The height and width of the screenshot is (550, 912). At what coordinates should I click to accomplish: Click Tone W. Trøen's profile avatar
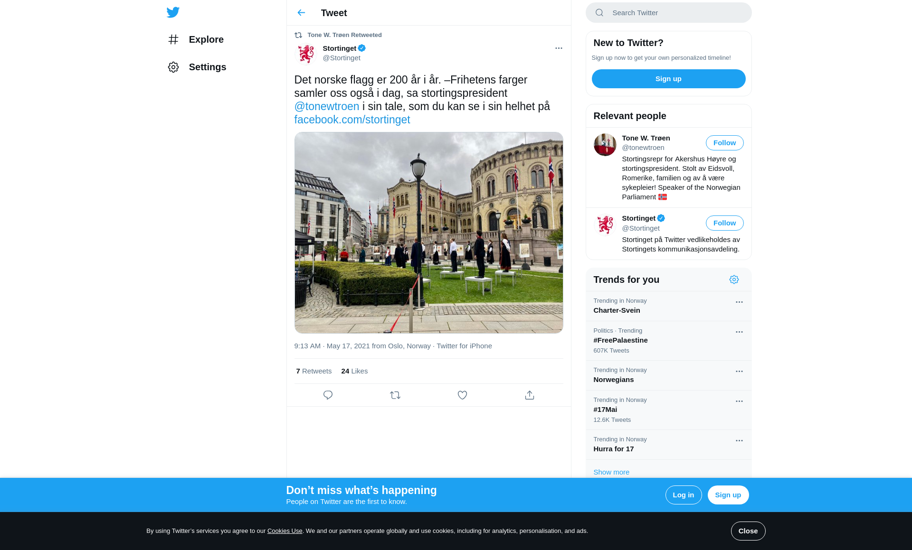[605, 145]
